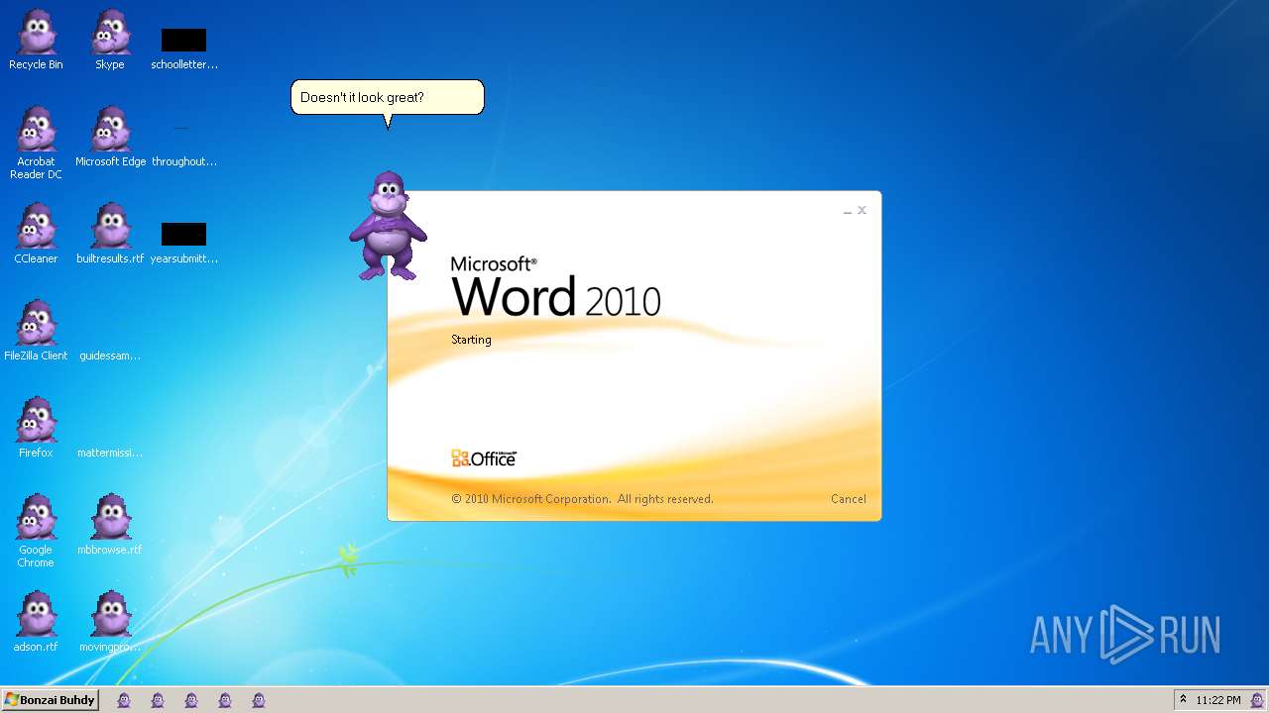Close the Word 2010 splash screen
This screenshot has width=1269, height=713.
pos(863,210)
